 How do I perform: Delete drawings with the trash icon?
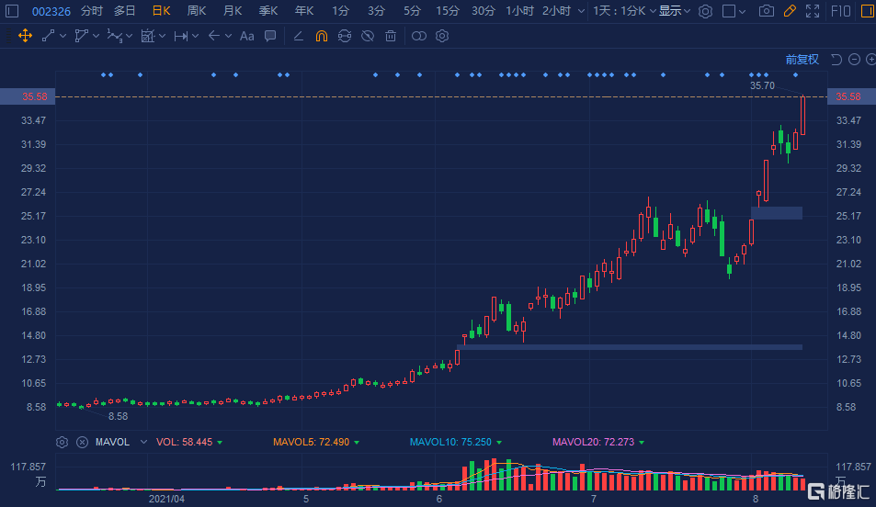[x=391, y=37]
